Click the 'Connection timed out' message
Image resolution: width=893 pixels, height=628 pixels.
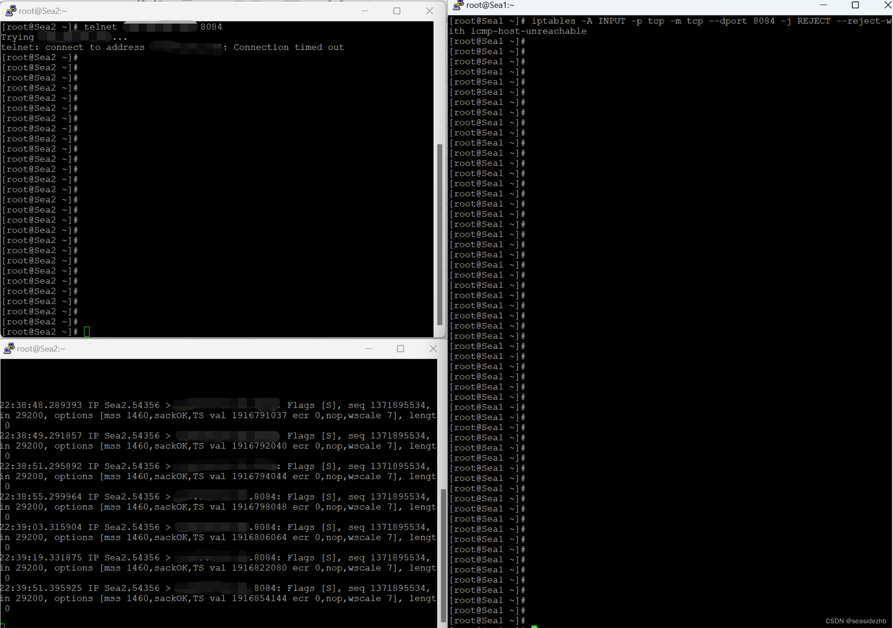pos(288,47)
